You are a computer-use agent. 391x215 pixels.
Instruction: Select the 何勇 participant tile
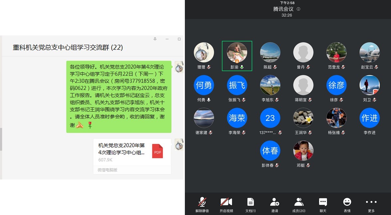[x=204, y=85]
